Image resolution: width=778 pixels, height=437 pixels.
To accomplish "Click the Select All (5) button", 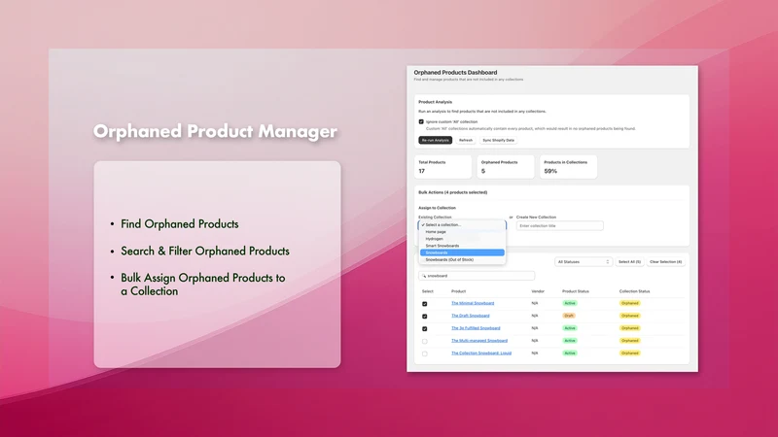I will point(629,261).
